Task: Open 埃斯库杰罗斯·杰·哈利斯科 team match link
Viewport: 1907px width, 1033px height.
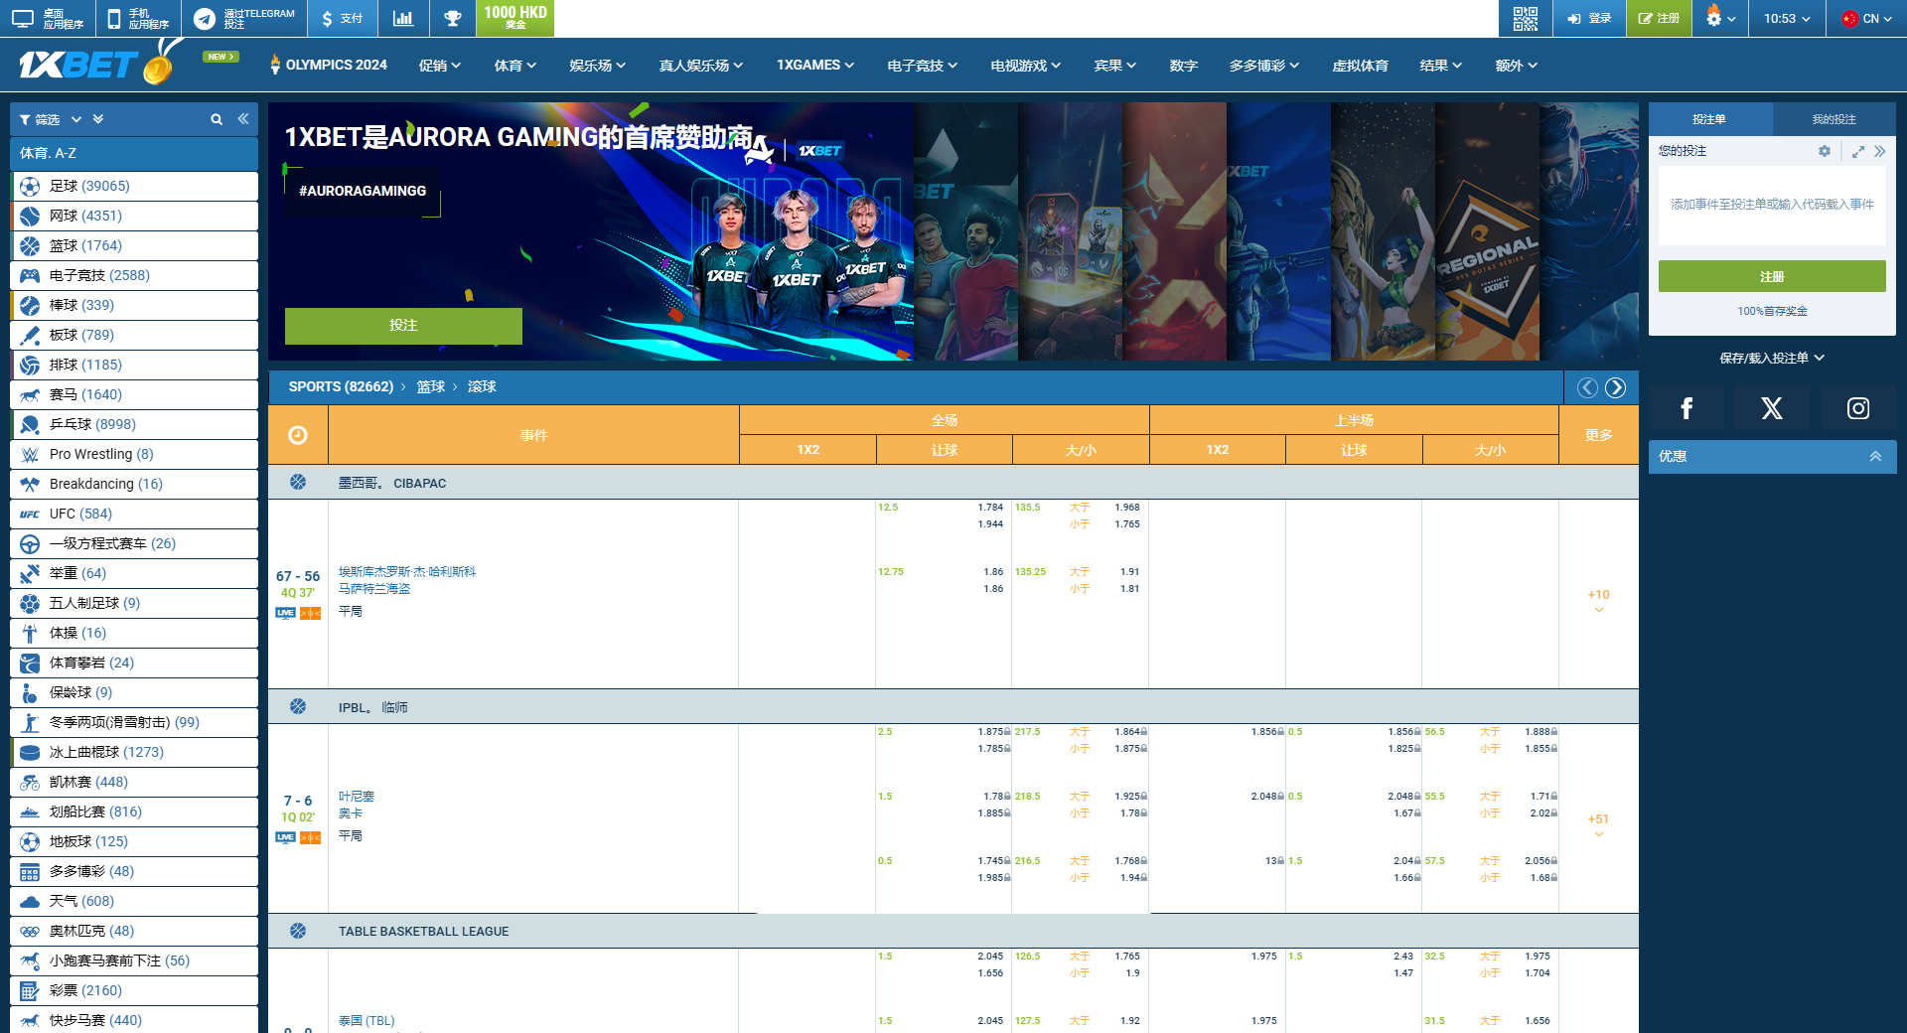Action: click(407, 572)
